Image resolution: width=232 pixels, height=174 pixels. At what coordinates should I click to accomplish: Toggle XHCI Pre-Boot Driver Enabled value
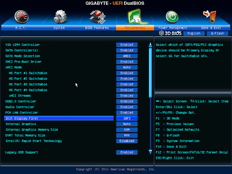click(127, 62)
